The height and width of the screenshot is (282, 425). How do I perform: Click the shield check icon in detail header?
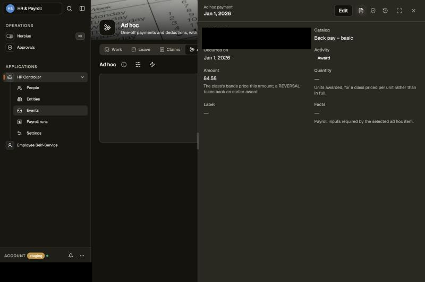tap(373, 11)
